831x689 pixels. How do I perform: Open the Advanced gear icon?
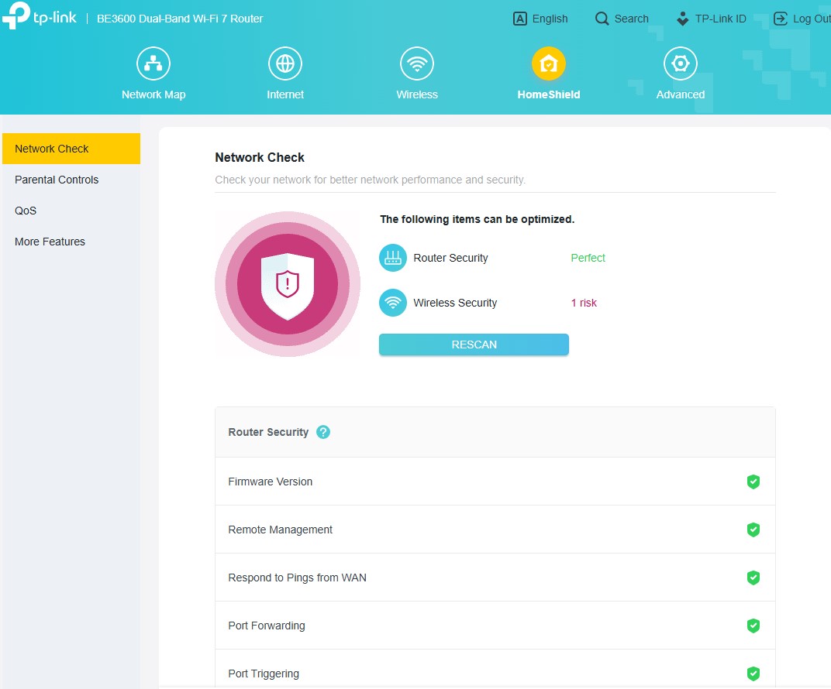(x=681, y=64)
